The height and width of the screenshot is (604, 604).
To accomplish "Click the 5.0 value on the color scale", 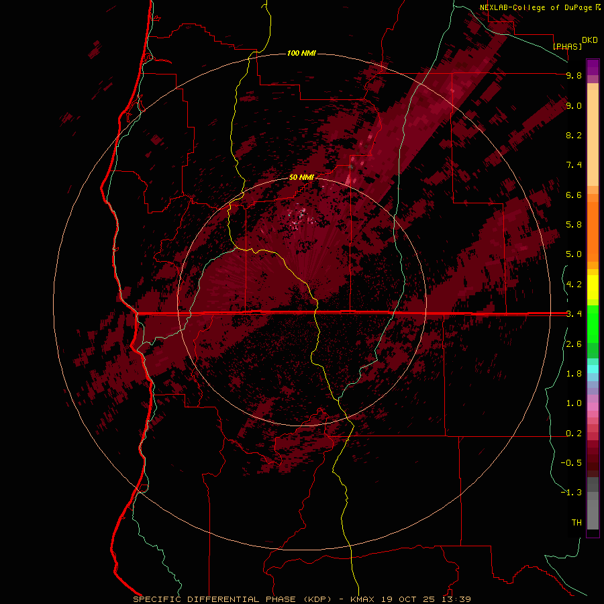I will pyautogui.click(x=574, y=254).
